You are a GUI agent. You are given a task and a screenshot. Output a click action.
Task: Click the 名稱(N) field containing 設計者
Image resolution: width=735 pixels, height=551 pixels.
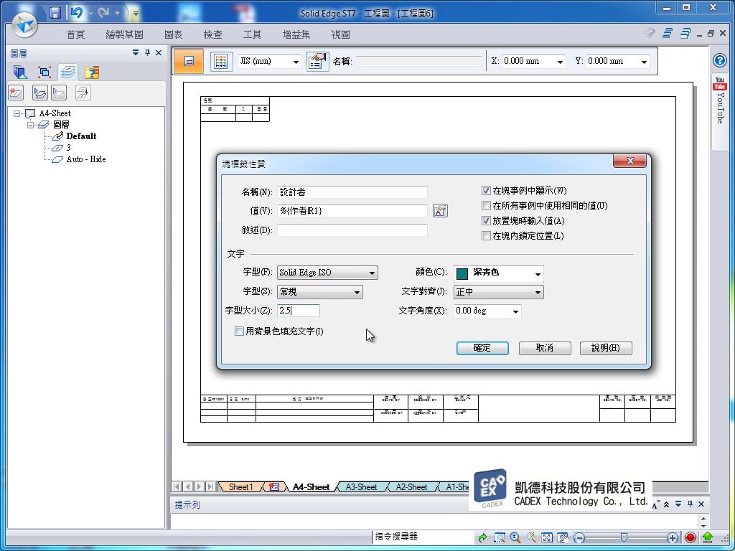[x=352, y=192]
